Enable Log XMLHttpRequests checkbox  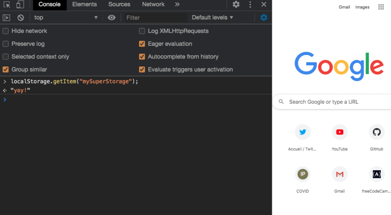point(142,31)
